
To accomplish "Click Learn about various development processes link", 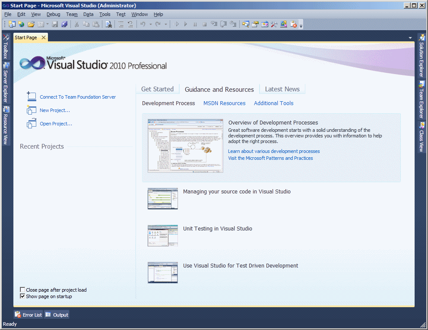I will click(274, 151).
